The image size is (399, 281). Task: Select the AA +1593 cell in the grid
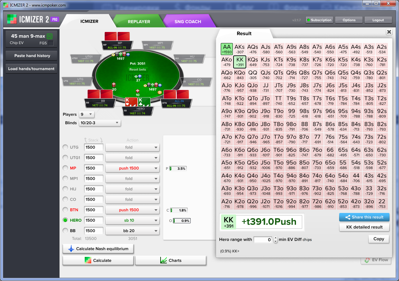227,49
